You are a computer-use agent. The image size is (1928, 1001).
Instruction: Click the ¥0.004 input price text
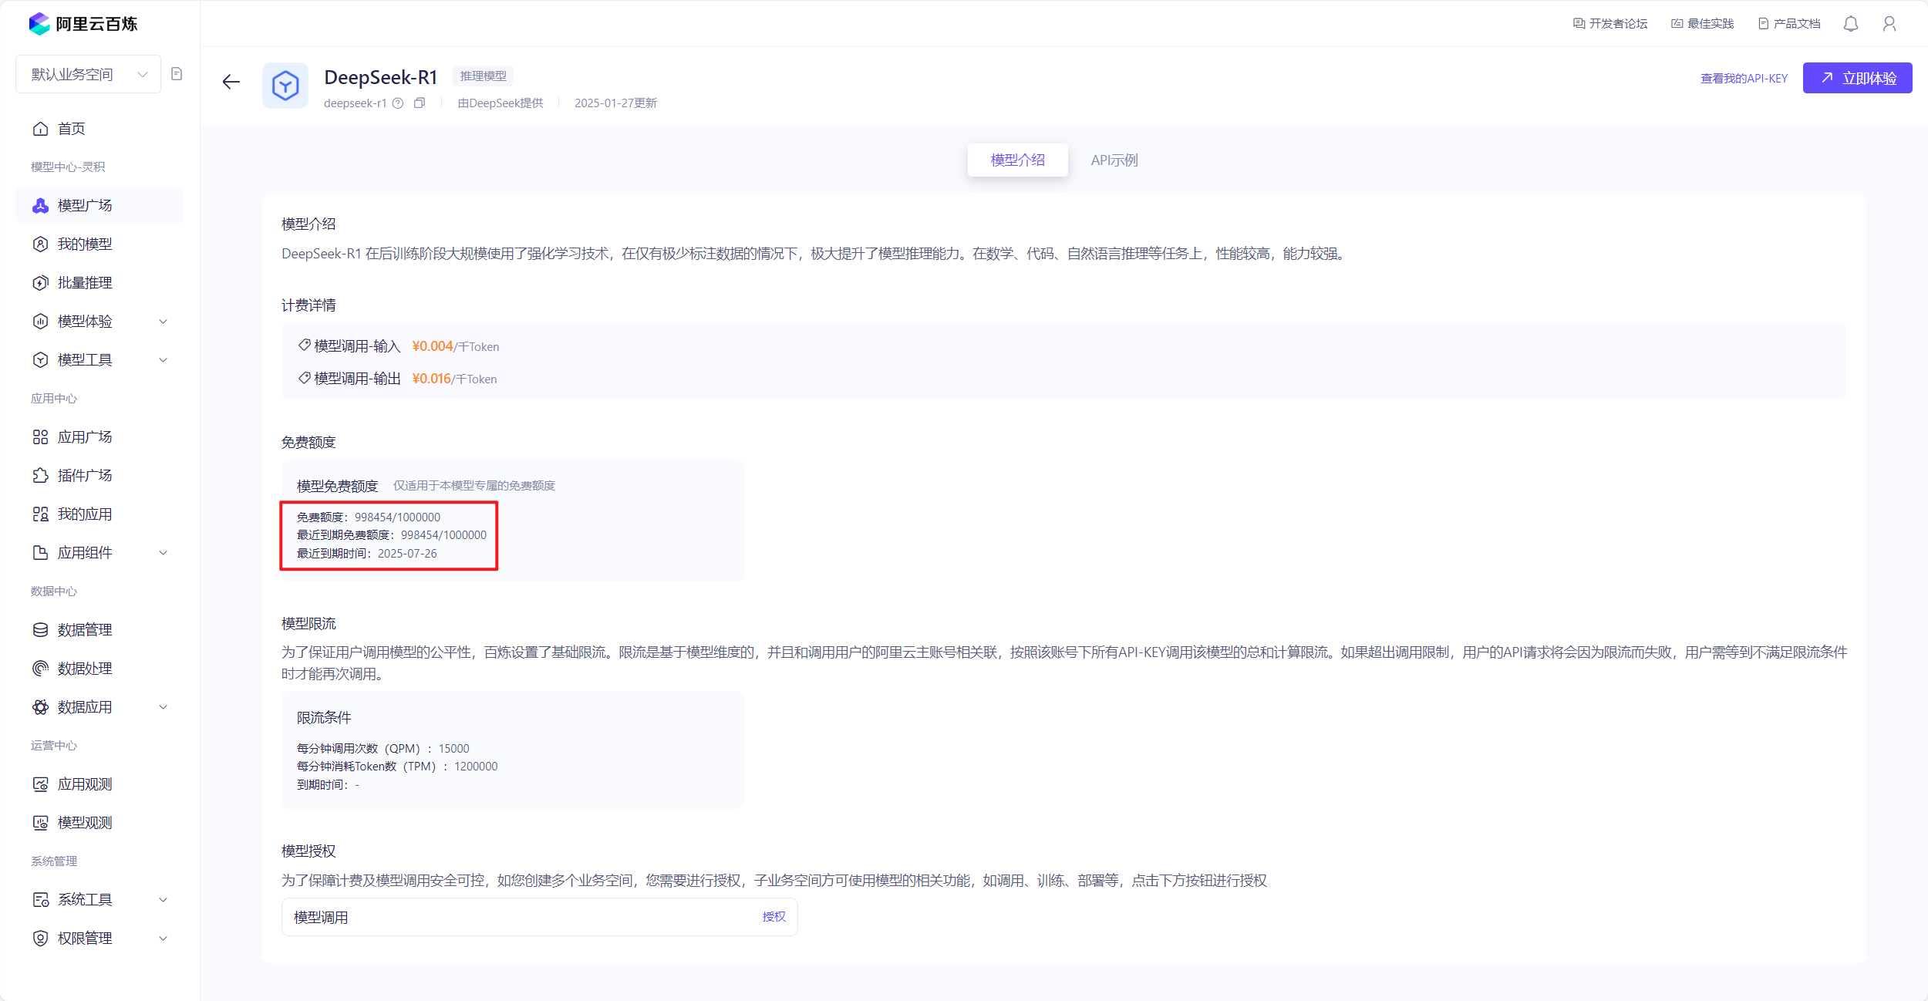point(433,346)
